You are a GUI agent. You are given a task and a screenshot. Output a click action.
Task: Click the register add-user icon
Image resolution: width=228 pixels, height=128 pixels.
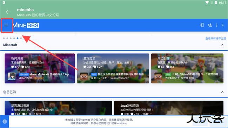point(210,25)
